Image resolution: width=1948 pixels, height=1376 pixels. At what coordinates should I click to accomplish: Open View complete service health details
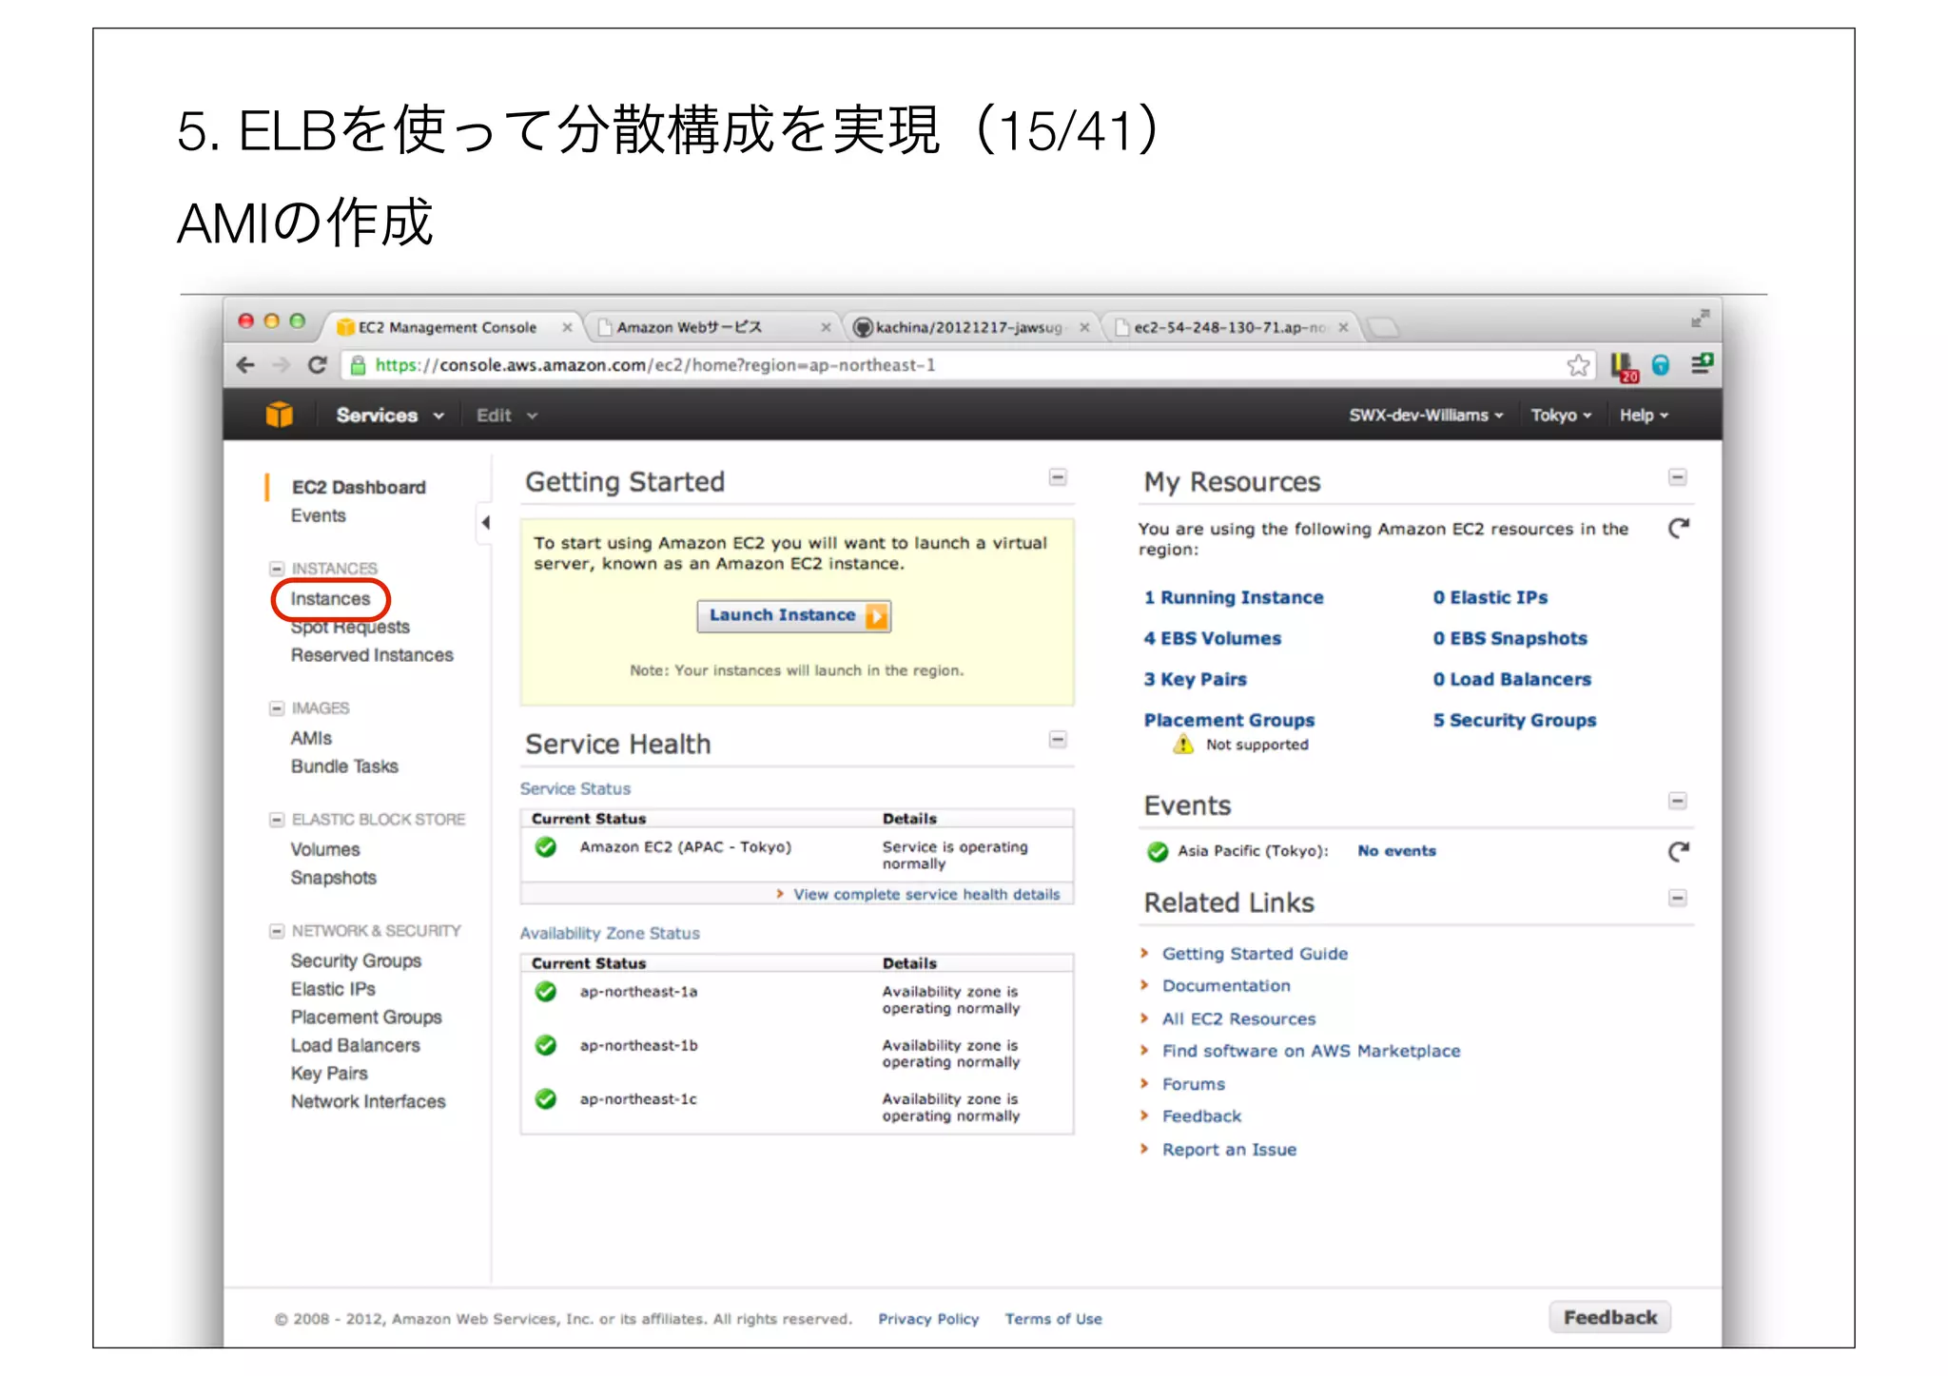point(925,895)
